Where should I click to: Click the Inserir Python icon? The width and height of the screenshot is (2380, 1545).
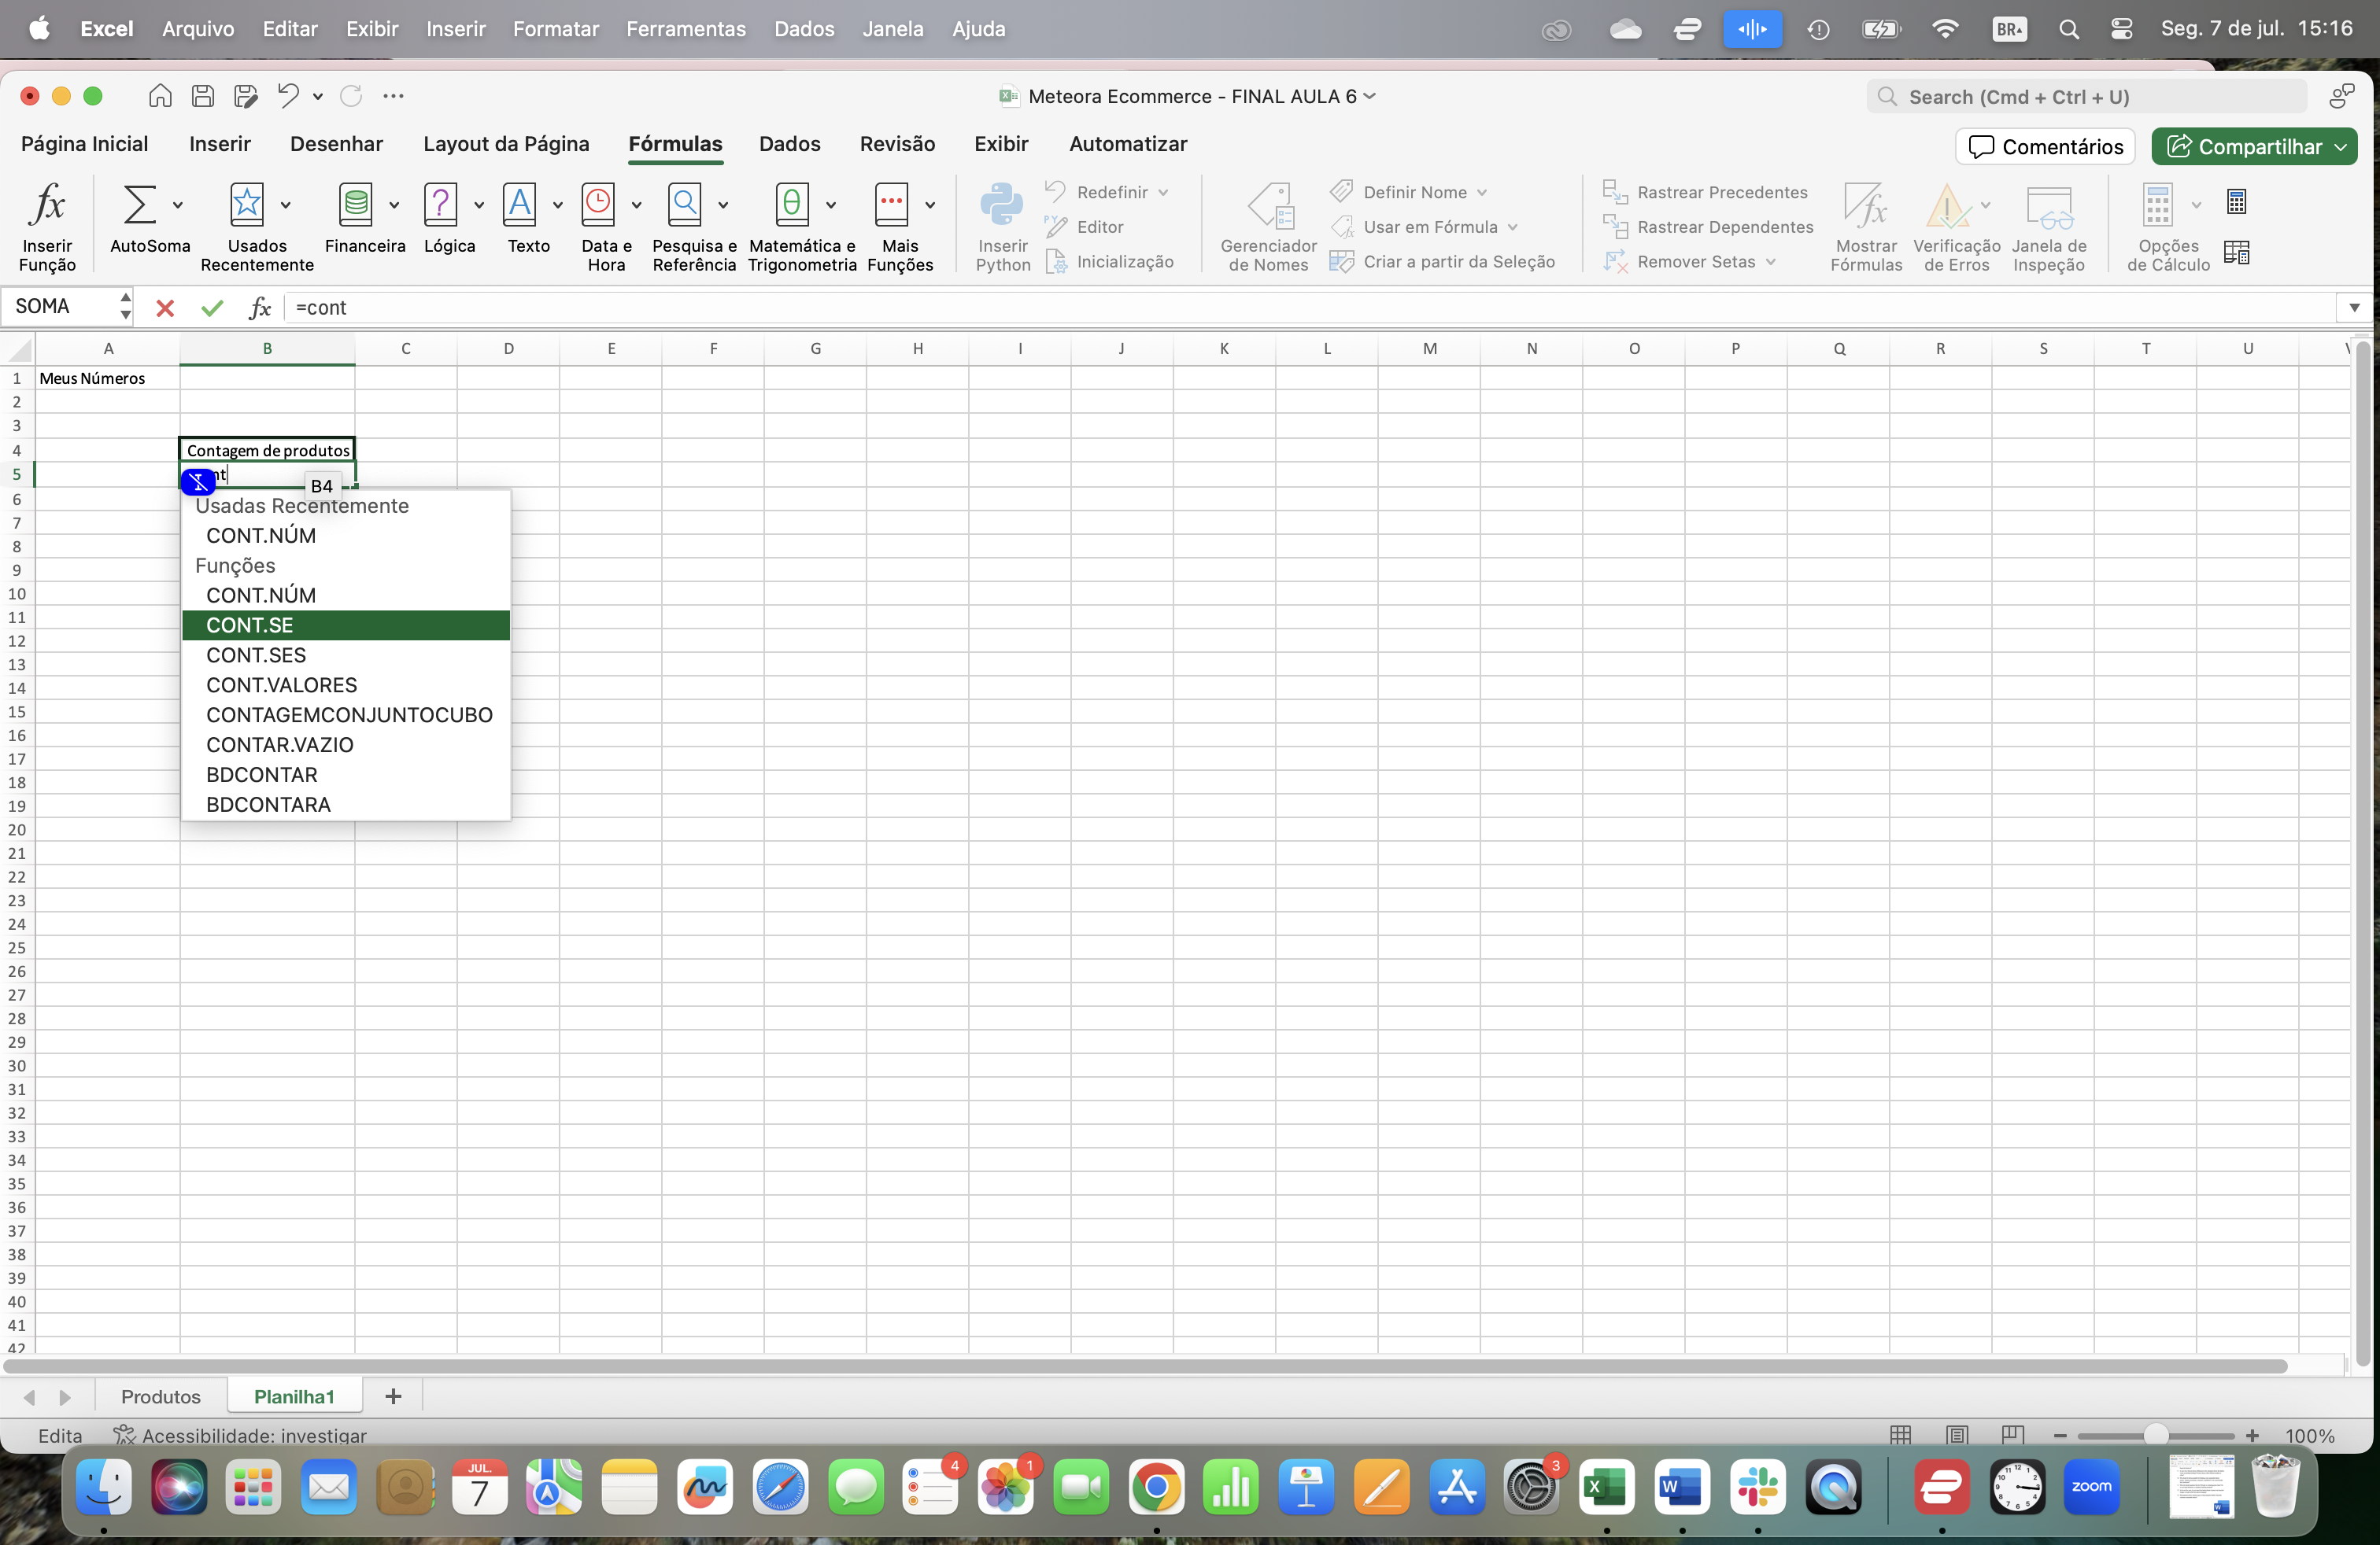click(1002, 205)
